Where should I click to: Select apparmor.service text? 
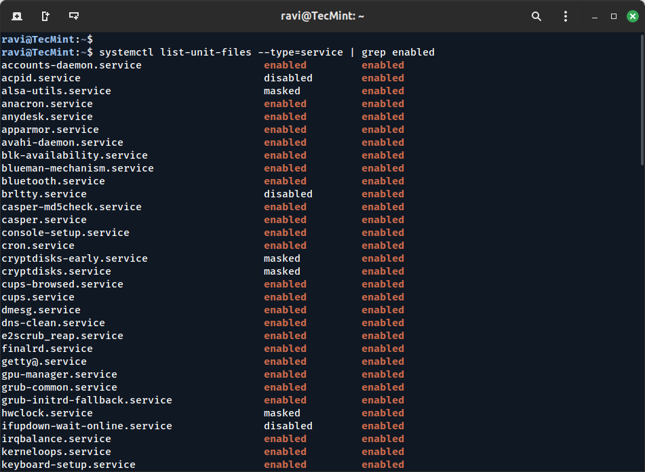click(50, 130)
